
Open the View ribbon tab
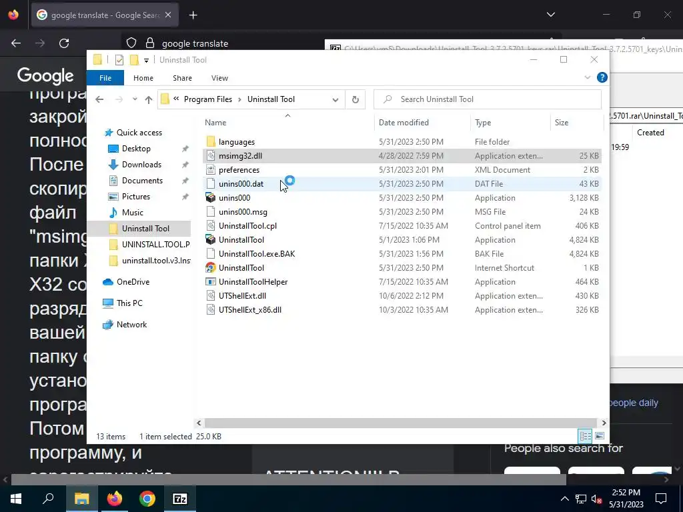coord(219,78)
